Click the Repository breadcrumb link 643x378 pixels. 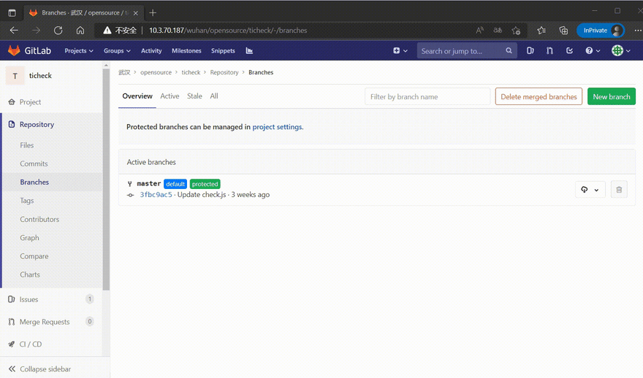(x=224, y=72)
